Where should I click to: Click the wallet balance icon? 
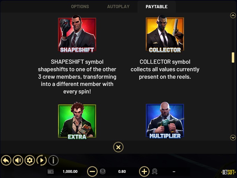[x=51, y=171]
